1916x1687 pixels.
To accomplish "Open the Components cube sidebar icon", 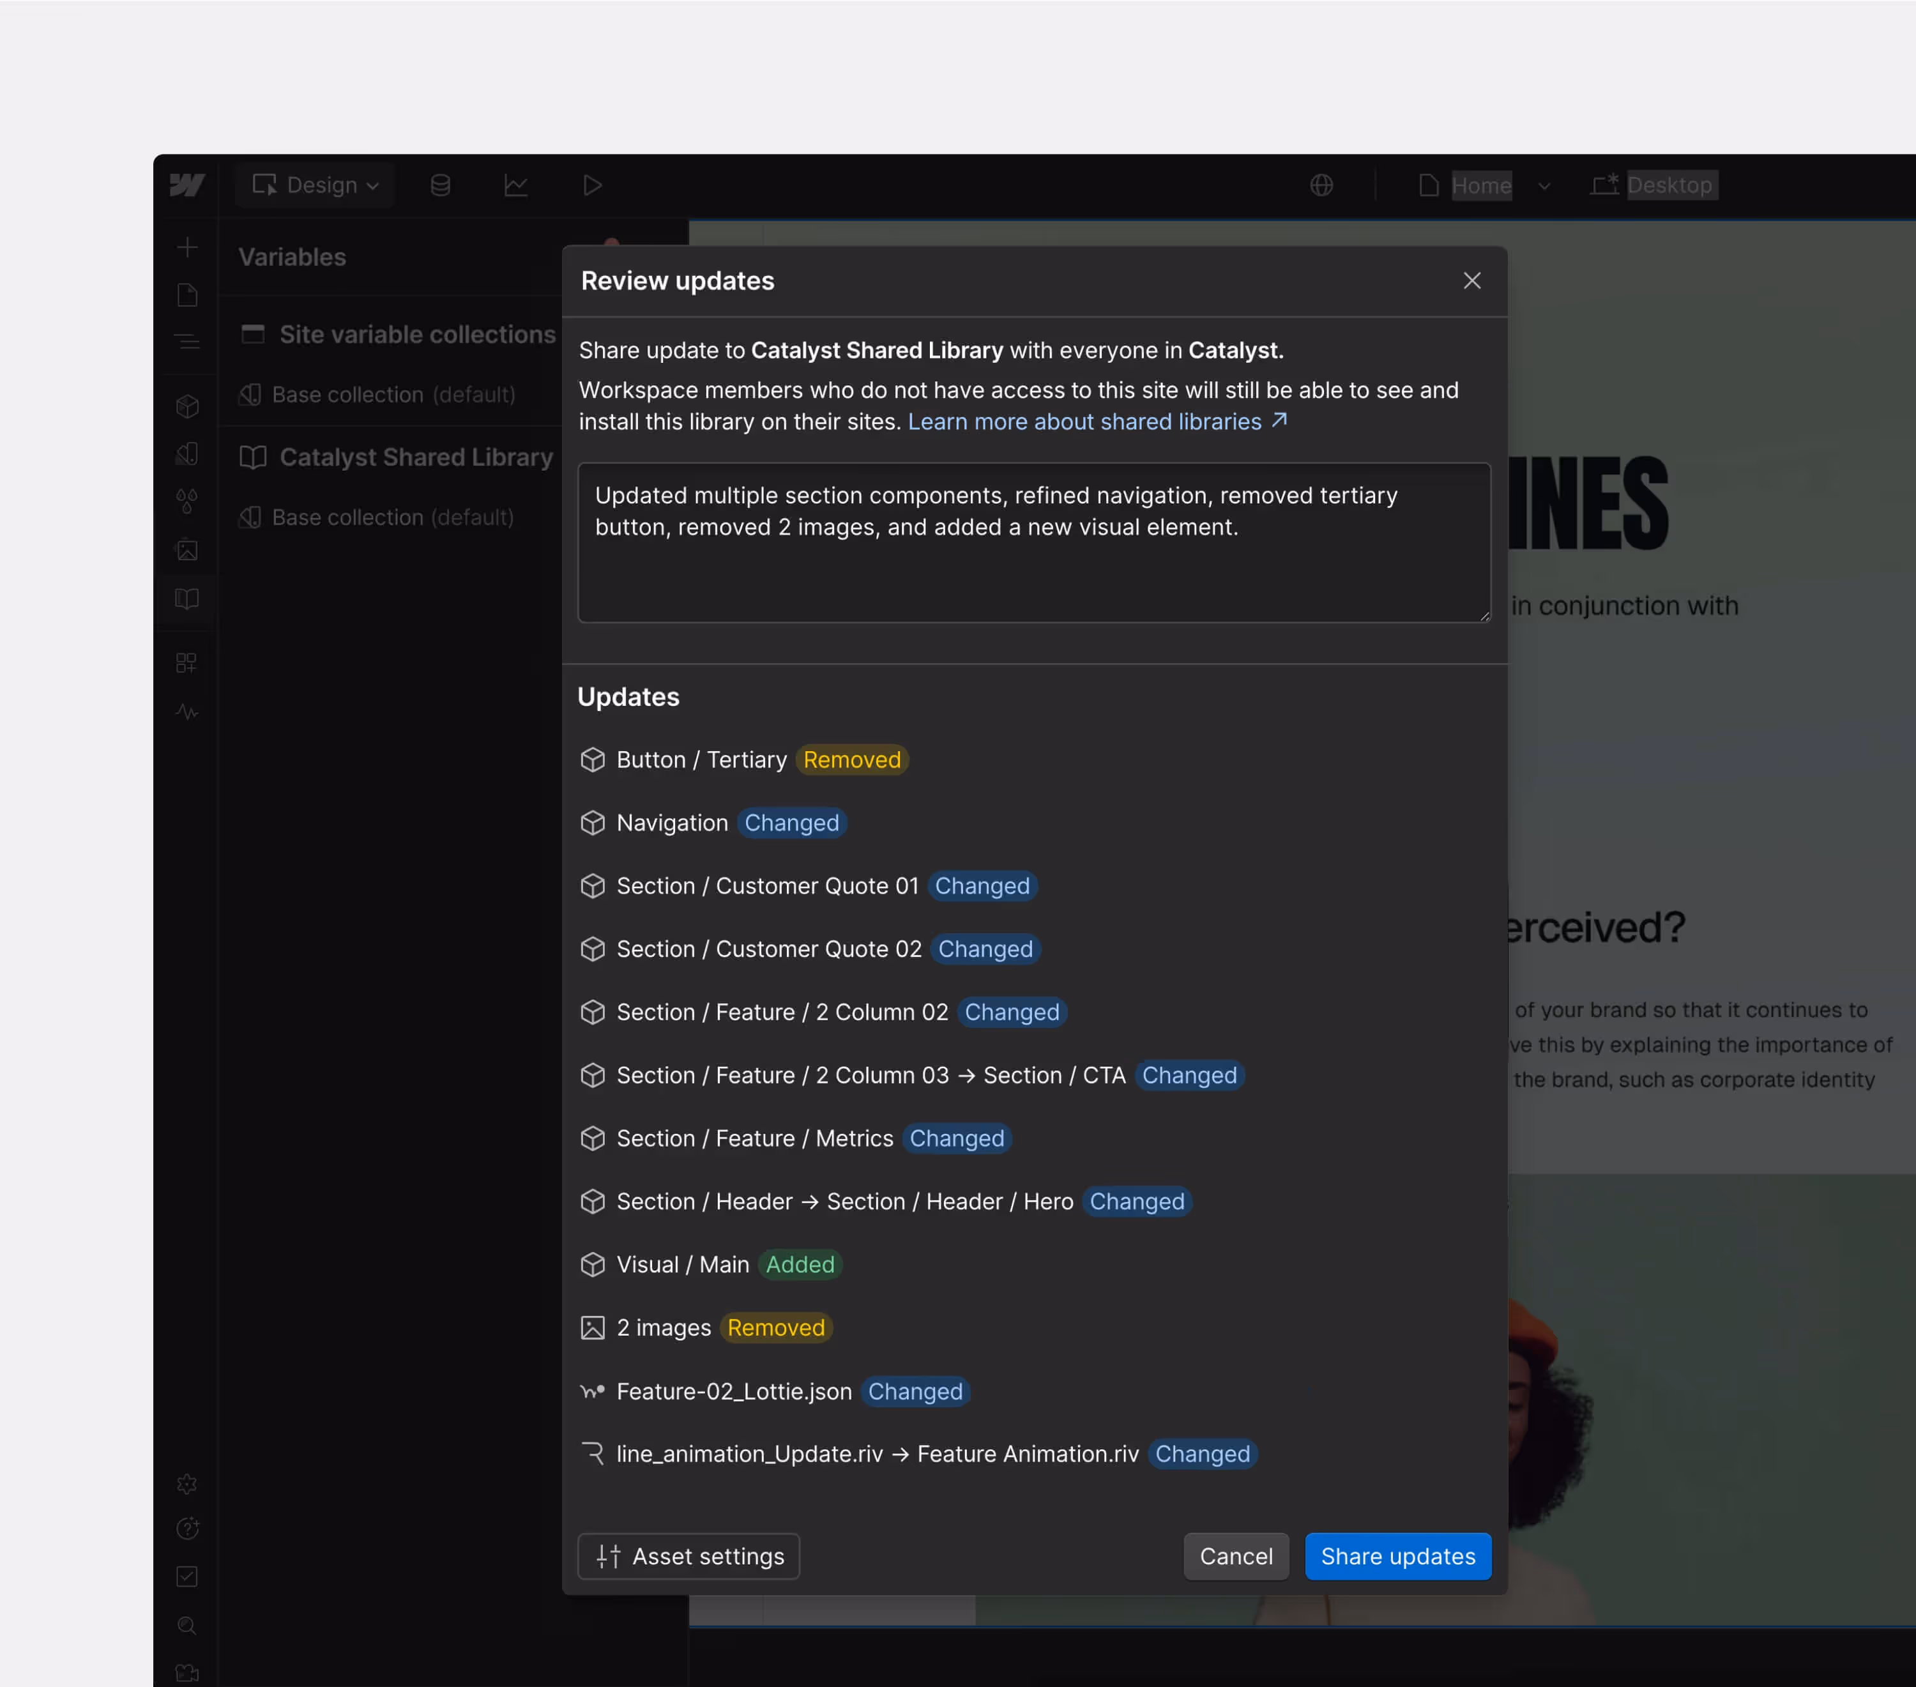I will (x=186, y=406).
